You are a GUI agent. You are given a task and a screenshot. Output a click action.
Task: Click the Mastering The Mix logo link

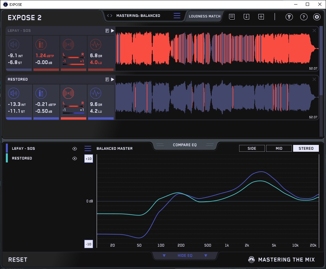[x=281, y=260]
